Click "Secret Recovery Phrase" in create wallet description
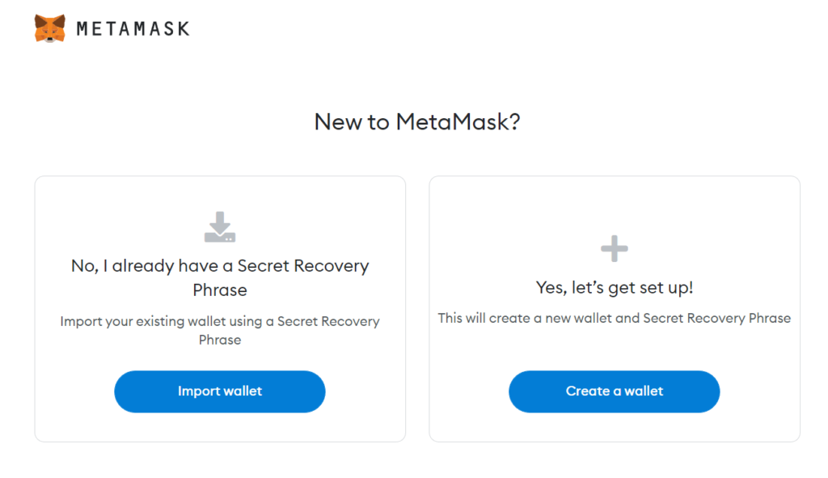Viewport: 828px width, 478px height. point(716,318)
